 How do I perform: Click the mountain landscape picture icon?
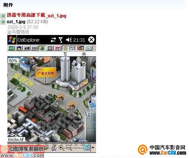(x=19, y=48)
